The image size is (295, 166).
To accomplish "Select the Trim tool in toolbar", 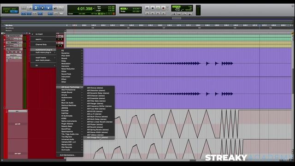I will [x=36, y=8].
